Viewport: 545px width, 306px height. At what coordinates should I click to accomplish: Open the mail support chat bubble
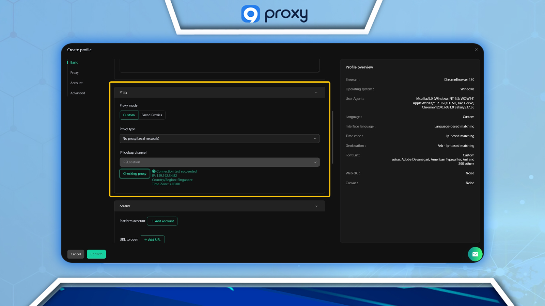point(475,254)
